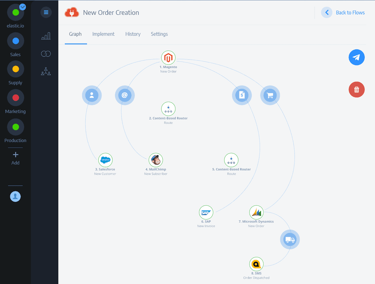Open the SMS Order Dispatched node
The height and width of the screenshot is (284, 375).
coord(256,264)
